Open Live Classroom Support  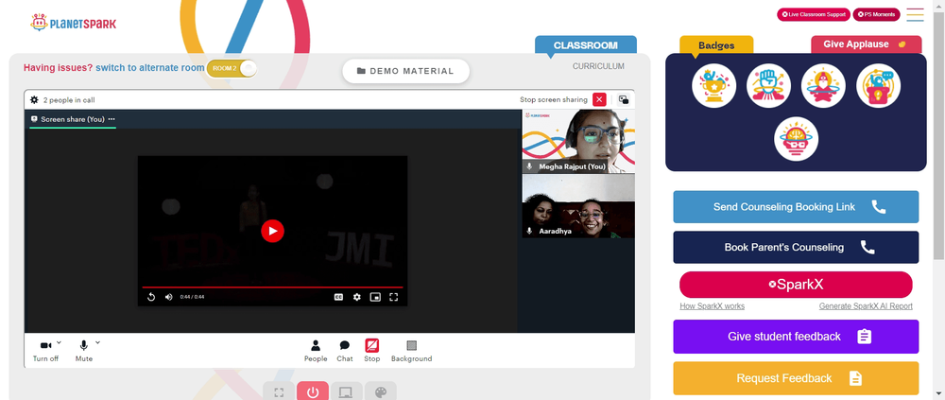[x=813, y=14]
